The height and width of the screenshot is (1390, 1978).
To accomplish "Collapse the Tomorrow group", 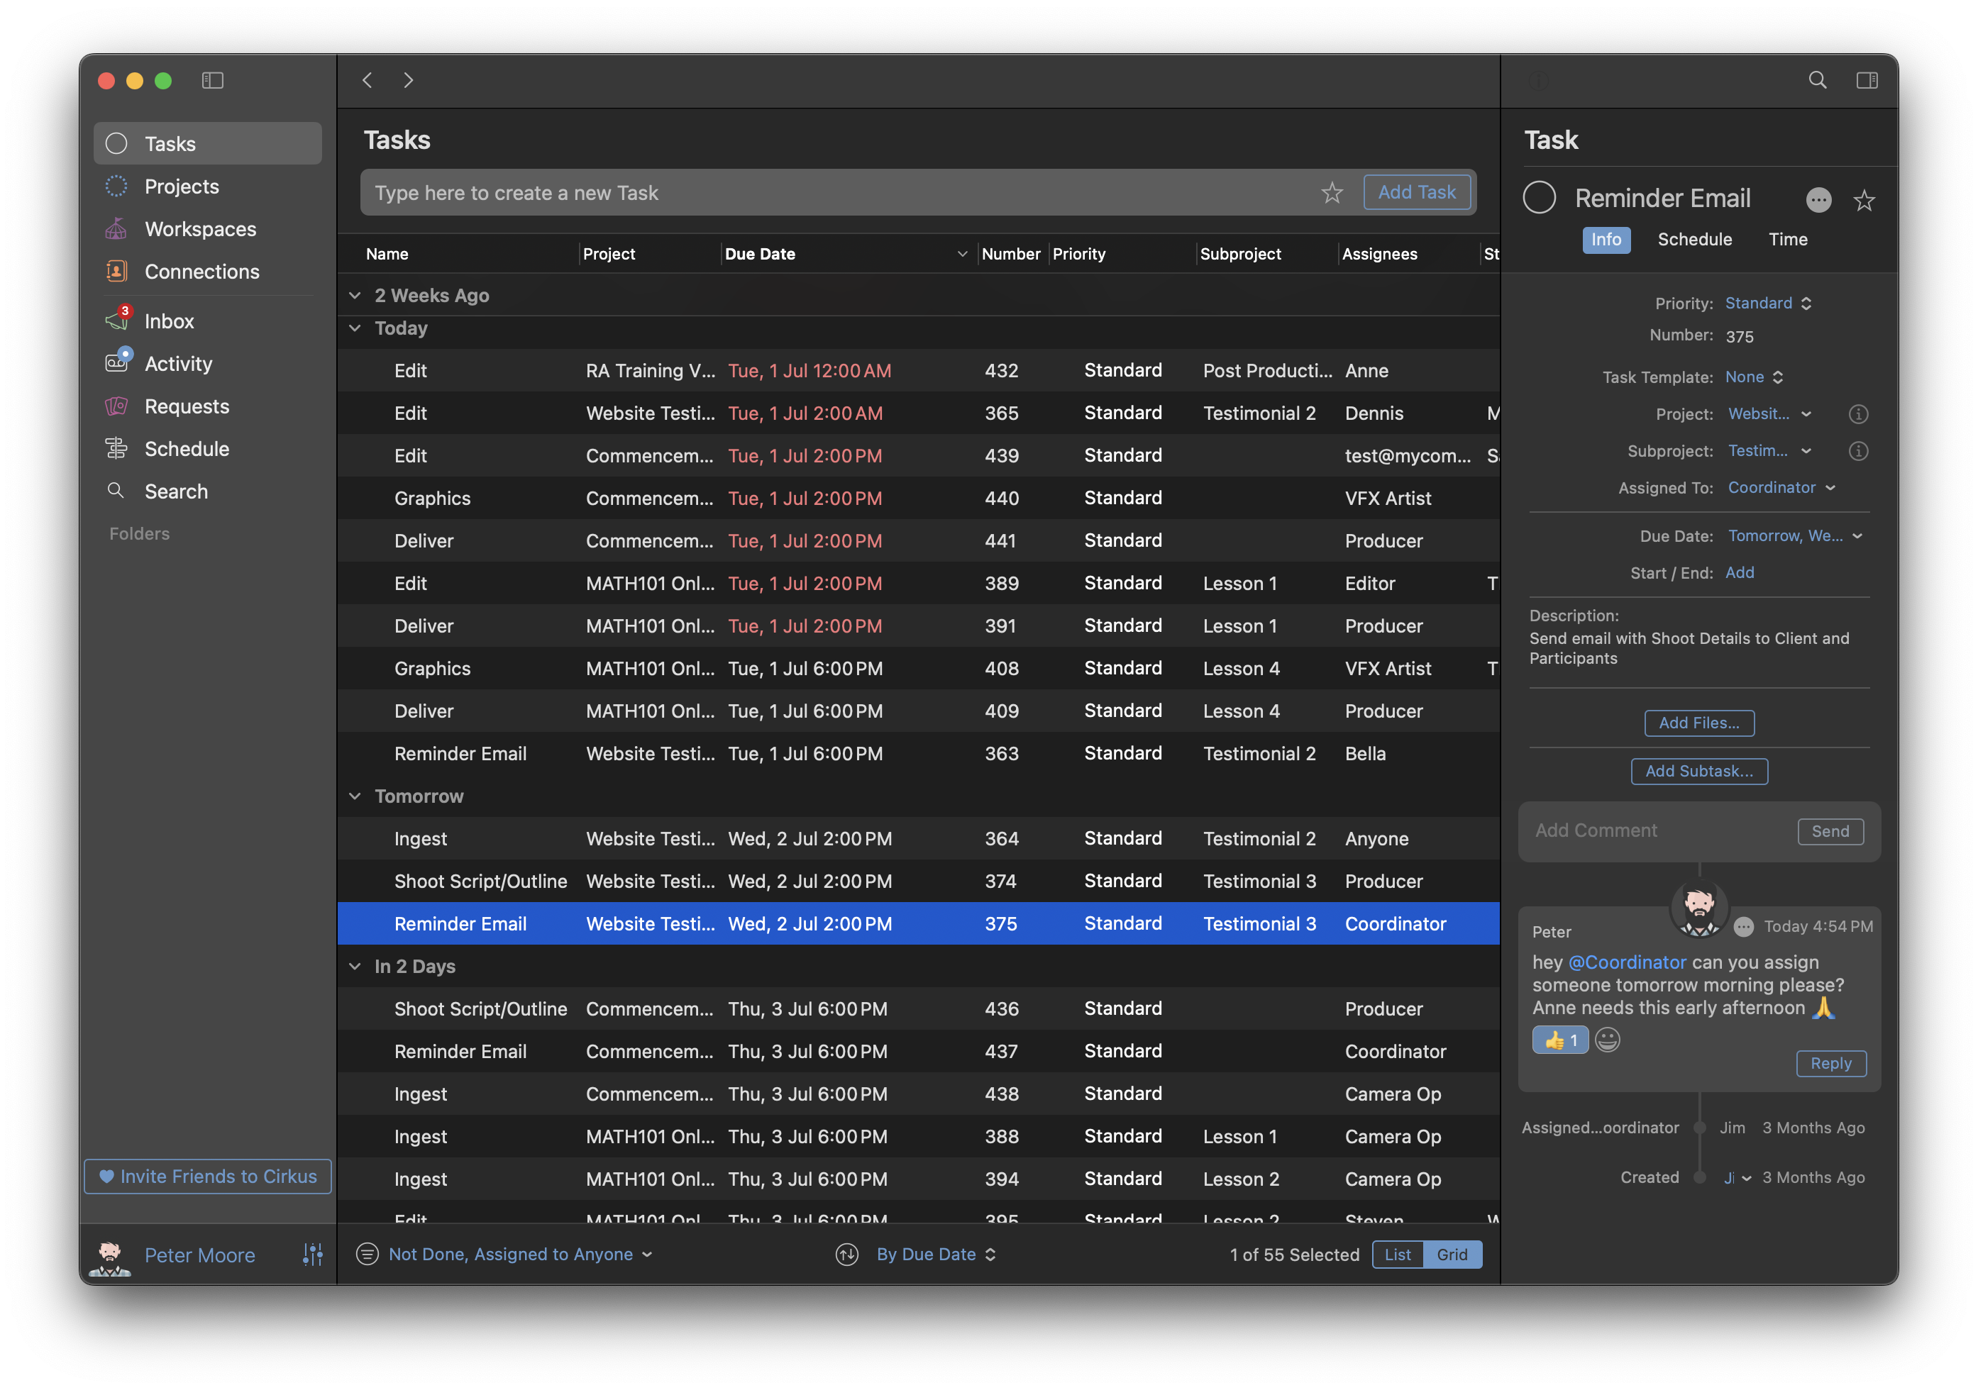I will (355, 796).
